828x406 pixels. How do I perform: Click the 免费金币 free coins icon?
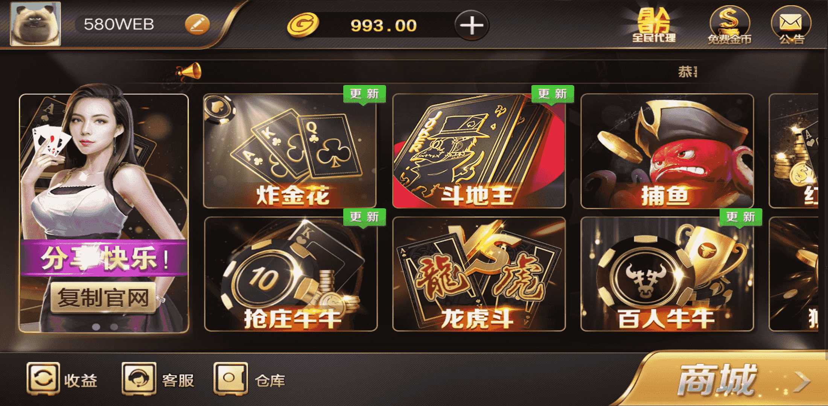click(x=729, y=26)
